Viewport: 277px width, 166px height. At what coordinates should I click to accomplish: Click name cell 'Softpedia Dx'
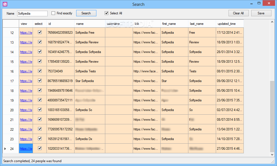point(90,139)
